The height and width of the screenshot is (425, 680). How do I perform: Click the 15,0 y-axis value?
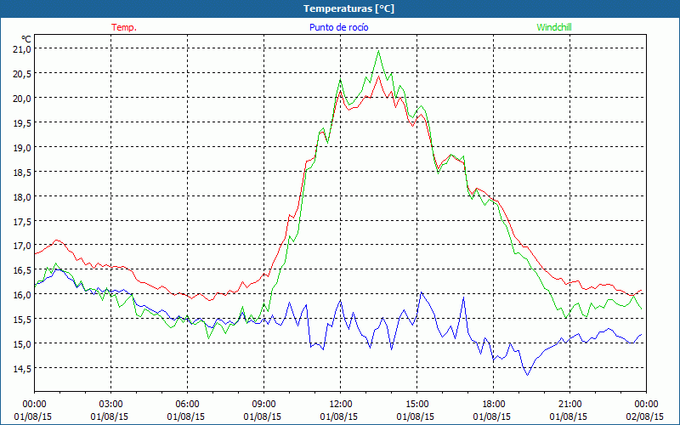pyautogui.click(x=22, y=344)
